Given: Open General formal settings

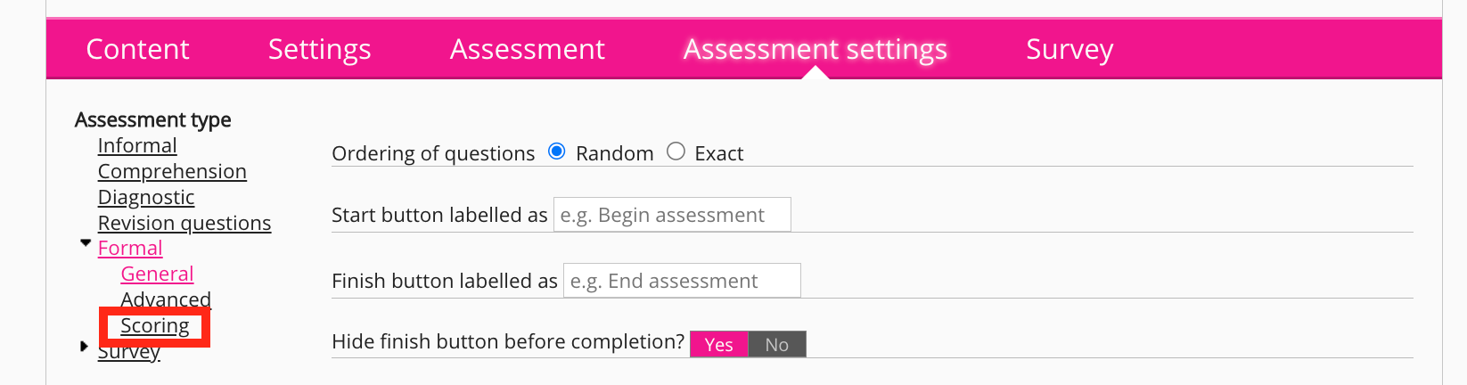Looking at the screenshot, I should [157, 274].
